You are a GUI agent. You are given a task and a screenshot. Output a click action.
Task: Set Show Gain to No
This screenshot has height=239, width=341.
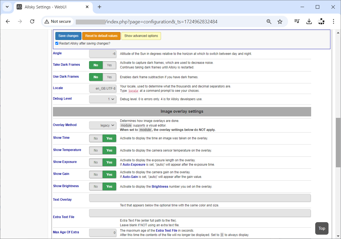coord(96,175)
